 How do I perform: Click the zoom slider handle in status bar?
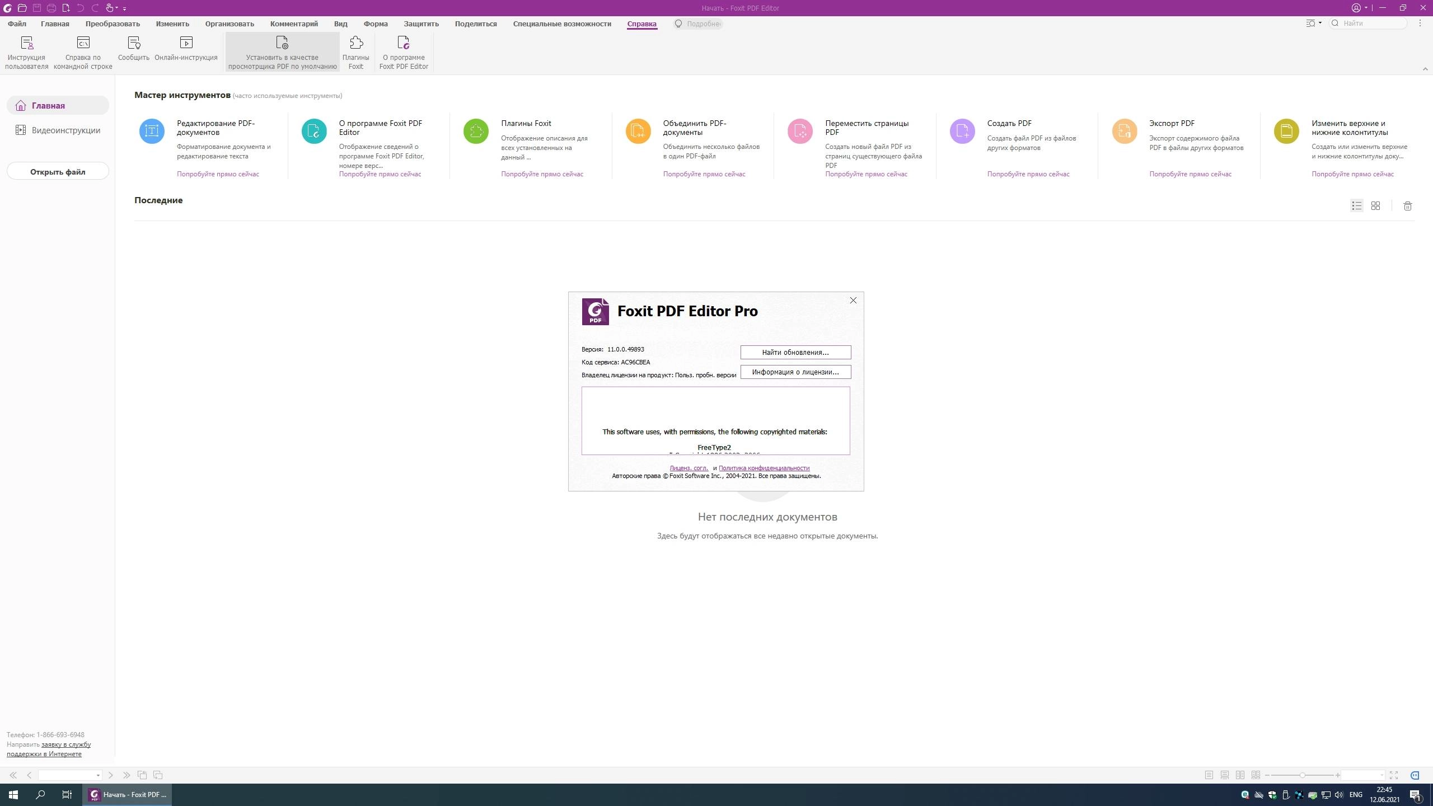coord(1303,775)
